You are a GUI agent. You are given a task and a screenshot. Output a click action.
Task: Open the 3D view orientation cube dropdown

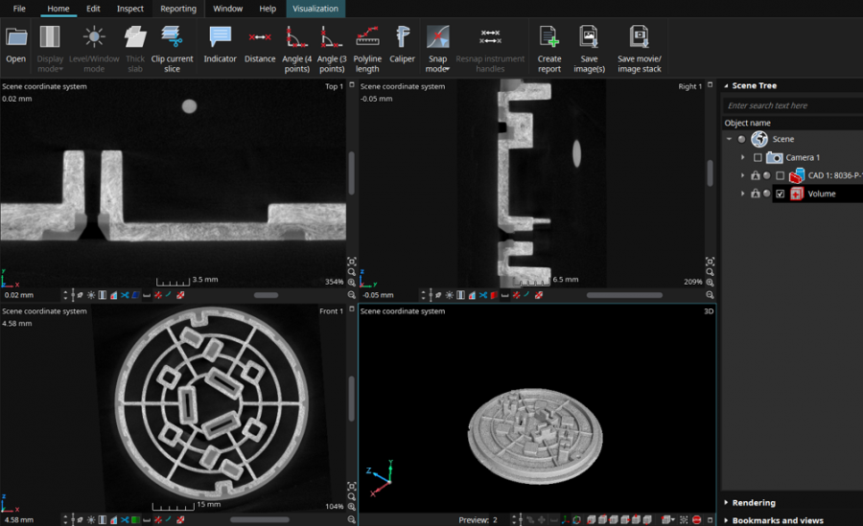coord(668,520)
